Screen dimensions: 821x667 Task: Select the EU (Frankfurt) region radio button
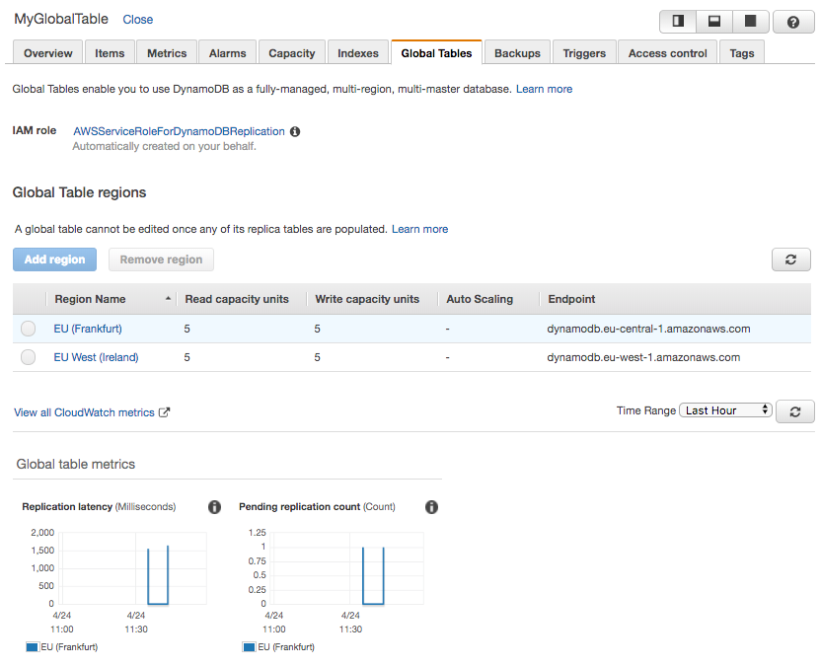pos(28,329)
